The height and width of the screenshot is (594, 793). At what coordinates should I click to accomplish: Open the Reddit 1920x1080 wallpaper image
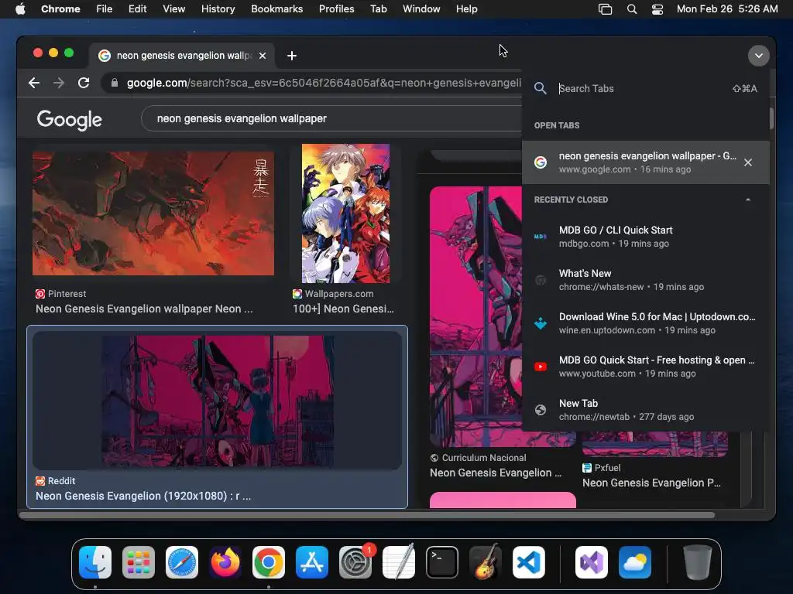click(x=218, y=402)
